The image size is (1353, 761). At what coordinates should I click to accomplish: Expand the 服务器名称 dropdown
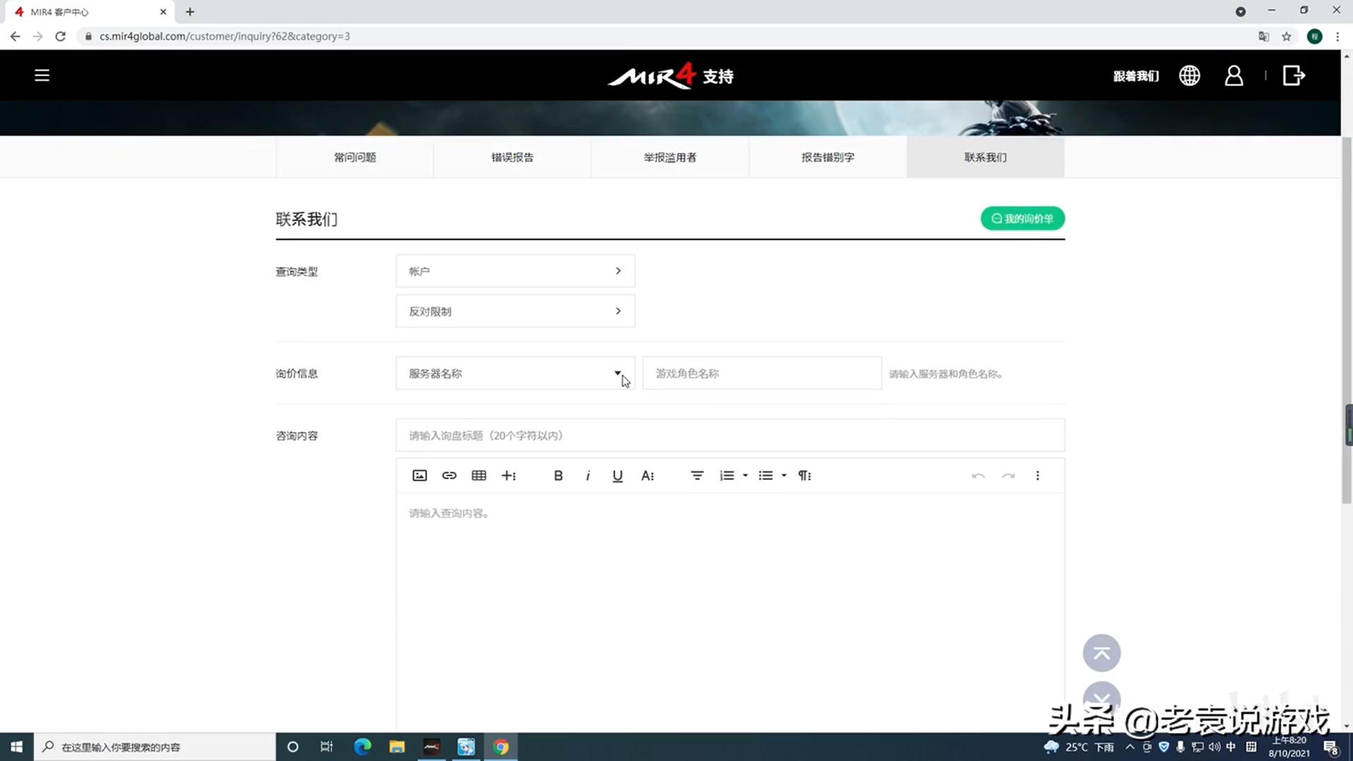pos(618,373)
